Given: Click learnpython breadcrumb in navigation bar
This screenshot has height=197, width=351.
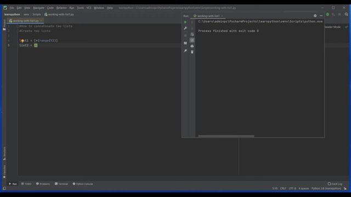Looking at the screenshot, I should coord(12,14).
